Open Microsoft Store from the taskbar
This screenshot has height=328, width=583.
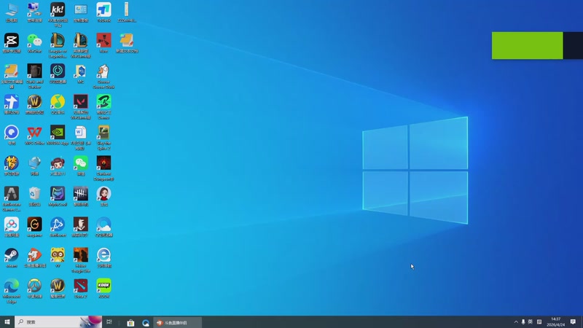(130, 322)
